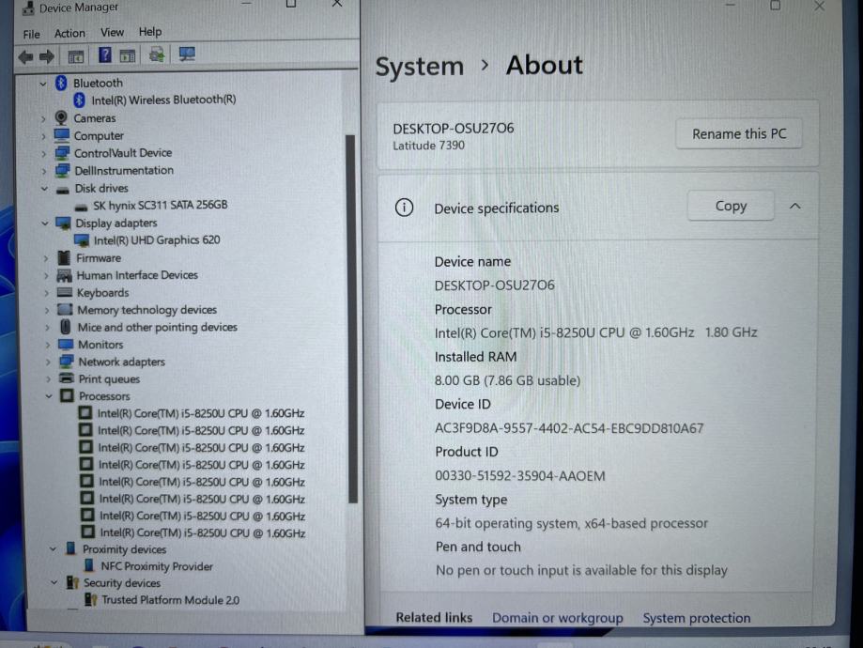Click the Intel UHD Graphics 620 icon

(x=82, y=240)
